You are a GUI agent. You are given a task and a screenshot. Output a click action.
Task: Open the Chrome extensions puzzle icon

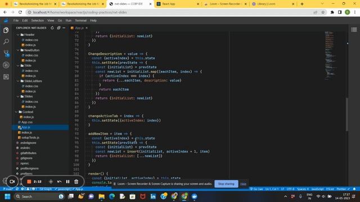tap(332, 12)
